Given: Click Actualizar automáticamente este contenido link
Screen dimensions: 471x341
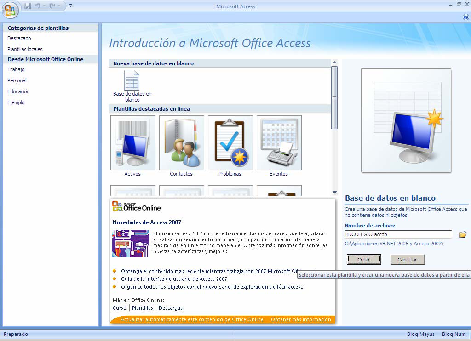Looking at the screenshot, I should pos(192,320).
